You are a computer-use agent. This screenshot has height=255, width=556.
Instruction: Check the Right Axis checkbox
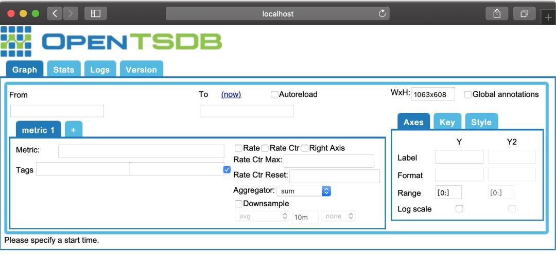coord(304,148)
